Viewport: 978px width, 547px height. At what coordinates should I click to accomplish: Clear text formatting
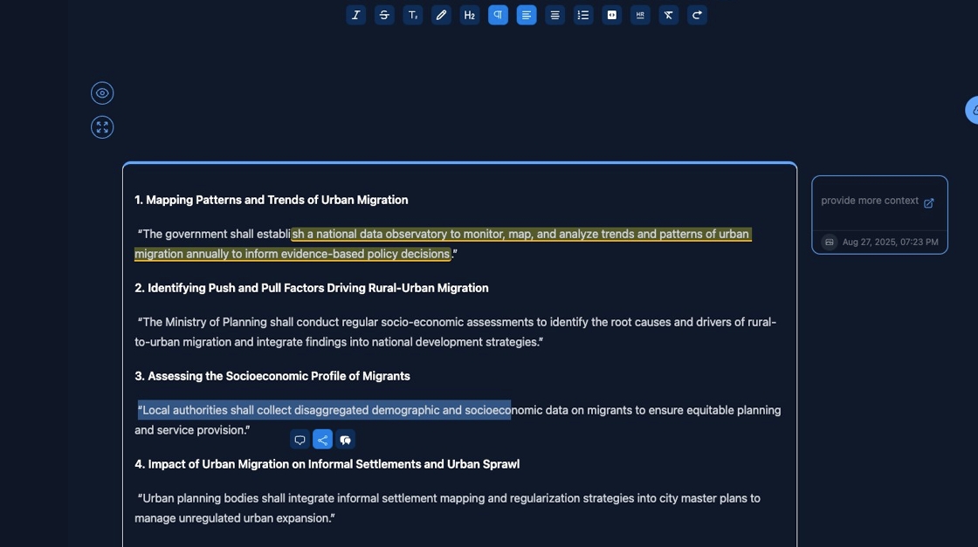[x=669, y=15]
